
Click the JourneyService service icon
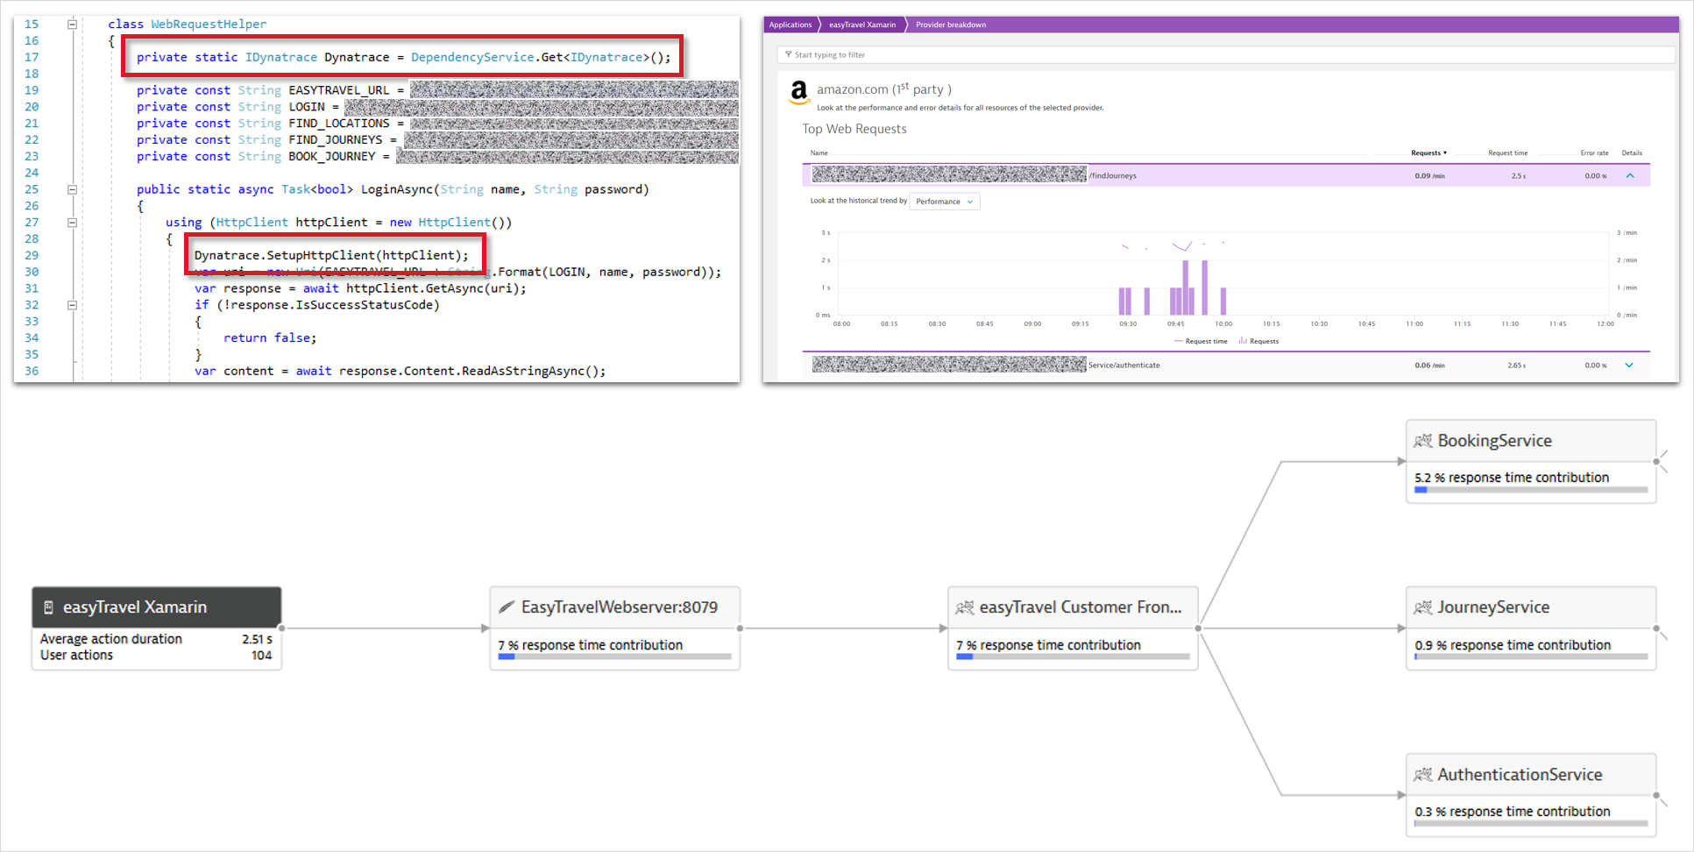pos(1423,607)
